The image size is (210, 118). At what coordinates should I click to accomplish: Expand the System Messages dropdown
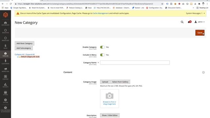195,13
